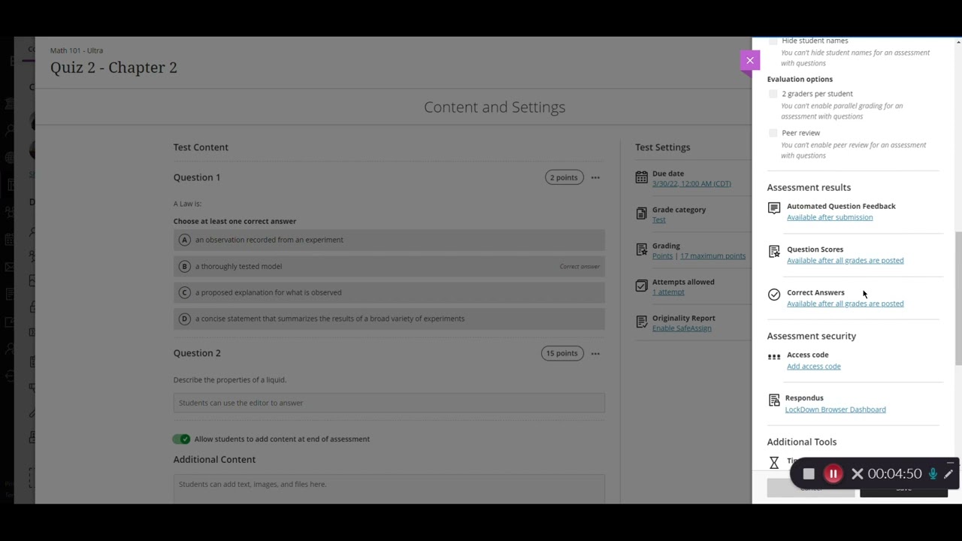Viewport: 962px width, 541px height.
Task: Select answer option circle D
Action: (184, 319)
